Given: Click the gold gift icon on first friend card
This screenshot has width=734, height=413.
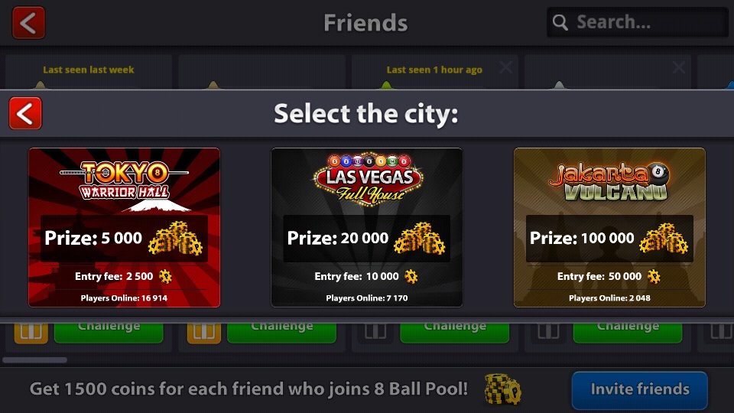Looking at the screenshot, I should pos(31,333).
